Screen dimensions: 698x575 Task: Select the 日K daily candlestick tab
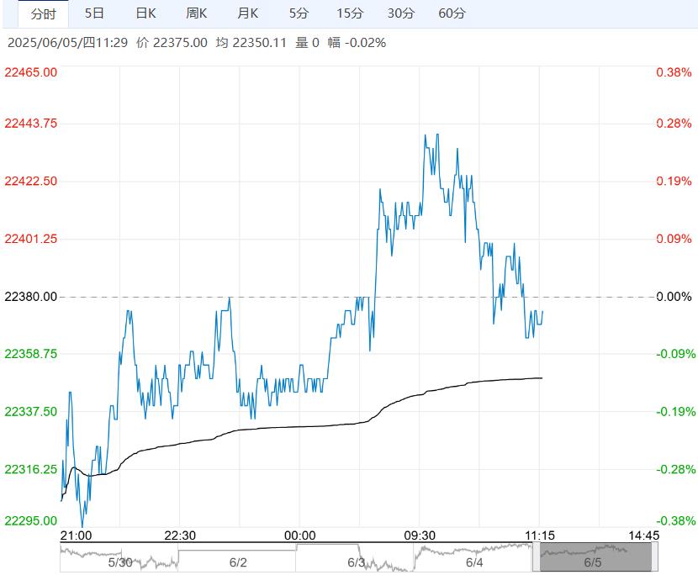[x=146, y=13]
